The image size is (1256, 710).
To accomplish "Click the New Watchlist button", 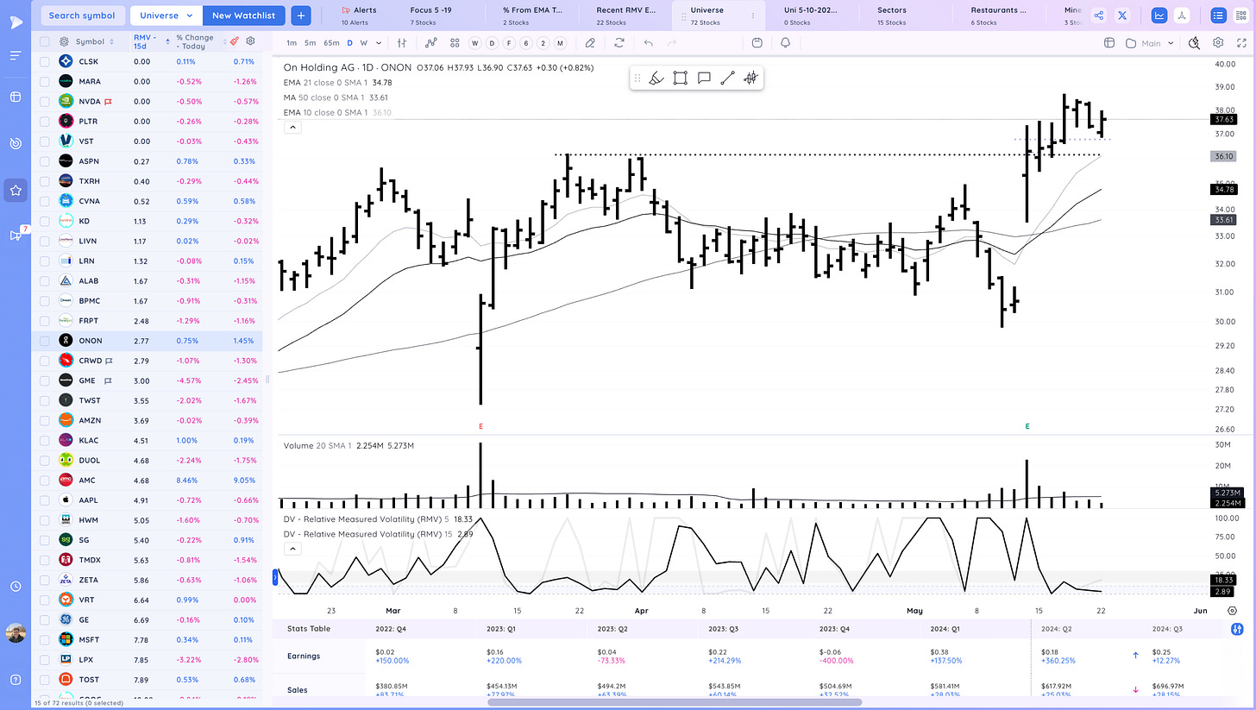I will [243, 16].
